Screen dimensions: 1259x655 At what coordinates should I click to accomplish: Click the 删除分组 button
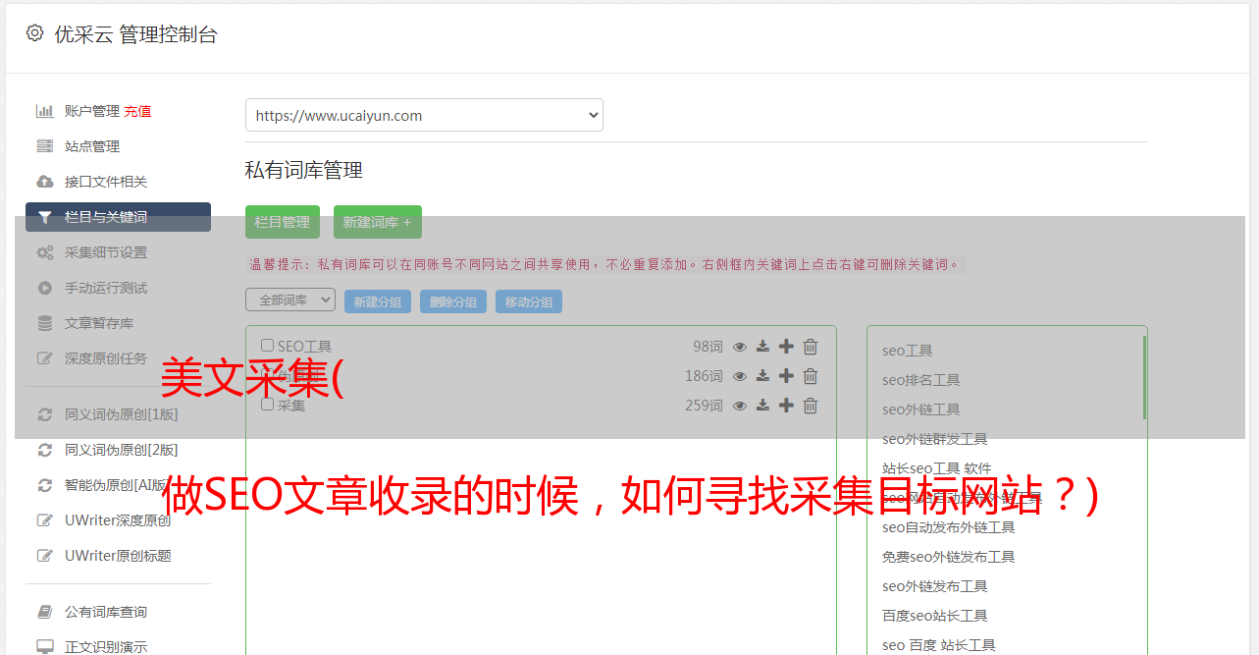pyautogui.click(x=453, y=301)
